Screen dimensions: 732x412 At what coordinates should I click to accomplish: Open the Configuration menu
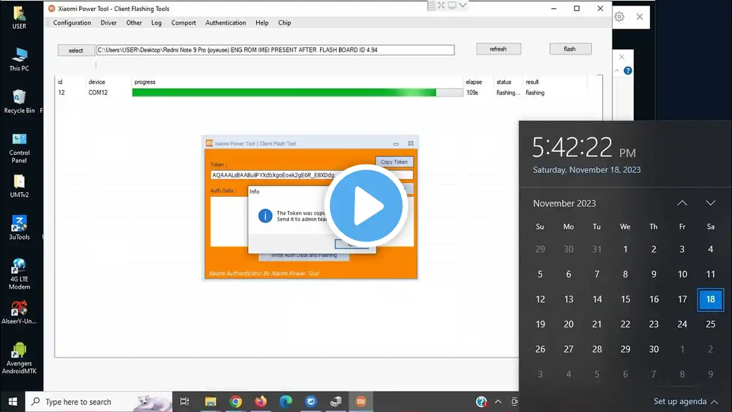(x=72, y=23)
